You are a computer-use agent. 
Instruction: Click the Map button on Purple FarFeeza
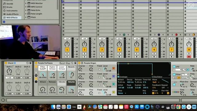(x=68, y=63)
